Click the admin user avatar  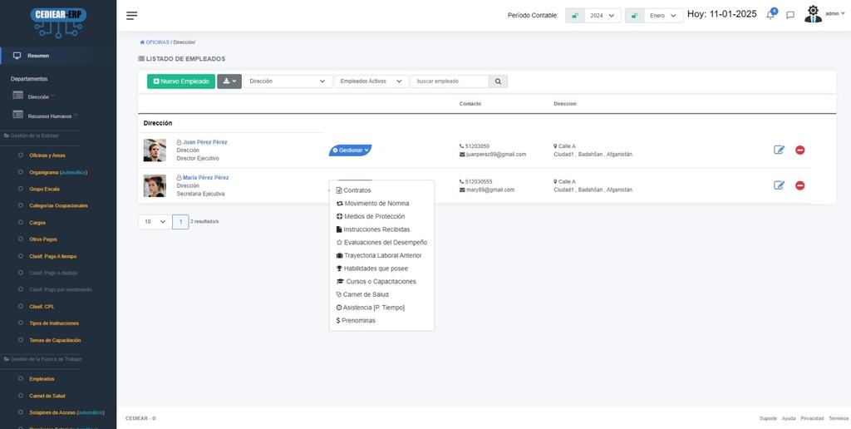813,14
